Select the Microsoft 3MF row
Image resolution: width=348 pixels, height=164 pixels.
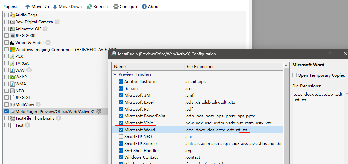(x=198, y=95)
